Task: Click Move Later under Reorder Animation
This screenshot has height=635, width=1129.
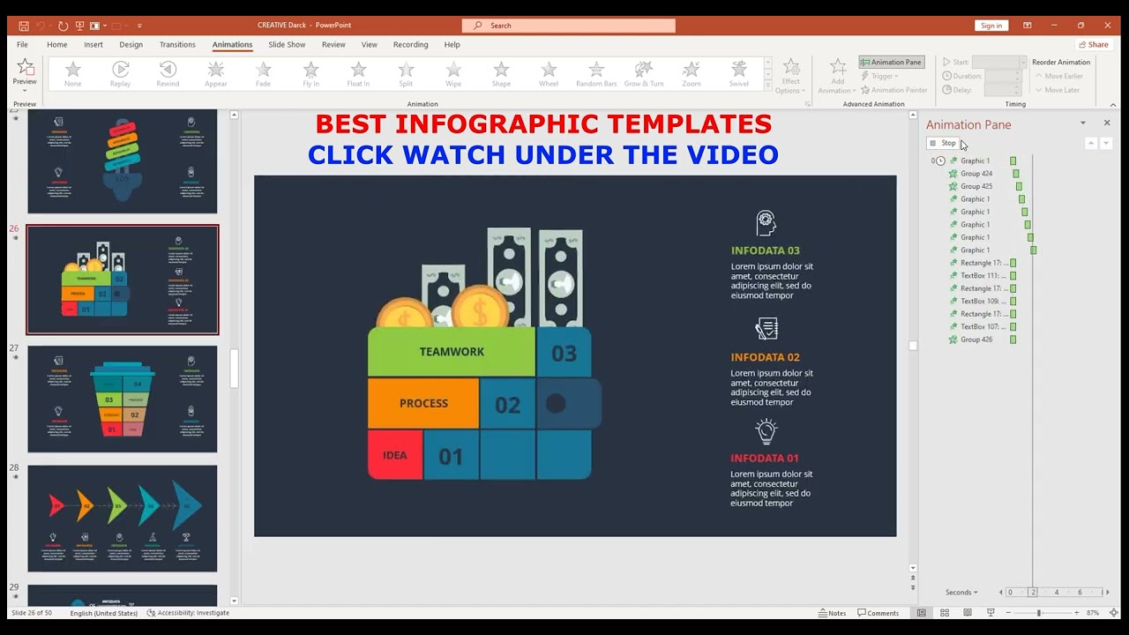Action: click(1058, 90)
